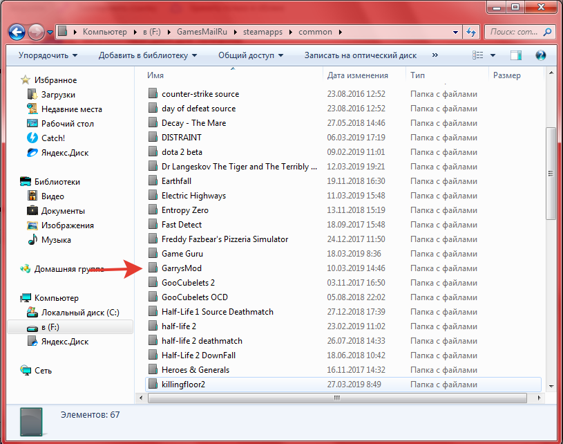
Task: Select the GooCubelets 2 folder icon
Action: click(x=153, y=283)
